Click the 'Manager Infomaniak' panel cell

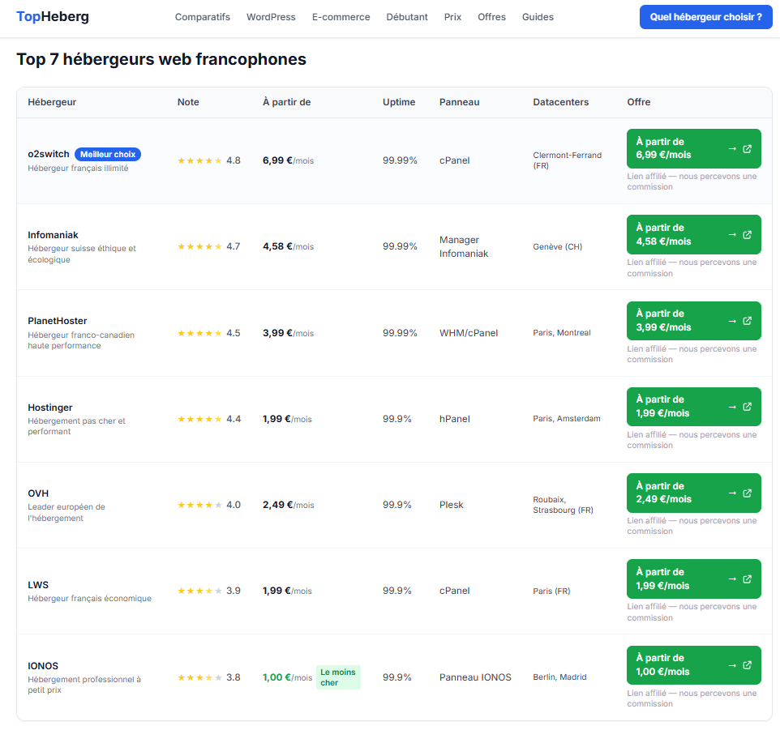[x=464, y=246]
